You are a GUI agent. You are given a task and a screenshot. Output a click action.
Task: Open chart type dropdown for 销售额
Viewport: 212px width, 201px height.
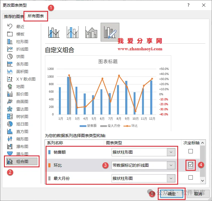click(x=171, y=152)
